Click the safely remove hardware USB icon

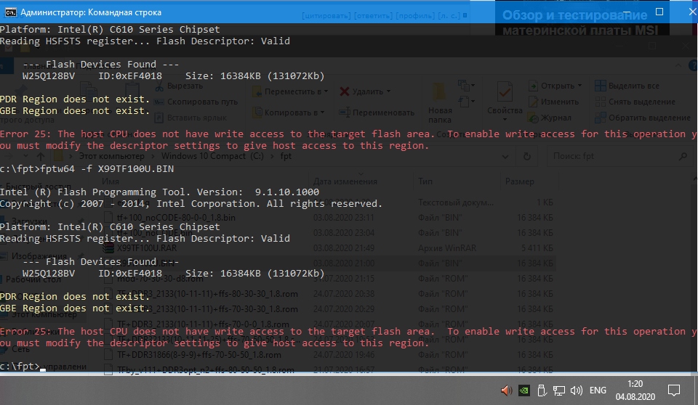click(x=541, y=390)
